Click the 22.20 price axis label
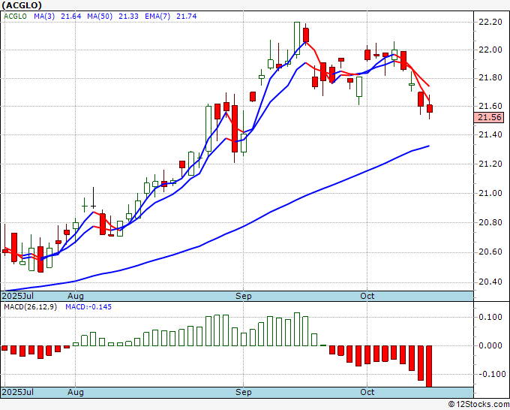Screen dimensions: 510x410 [490, 22]
